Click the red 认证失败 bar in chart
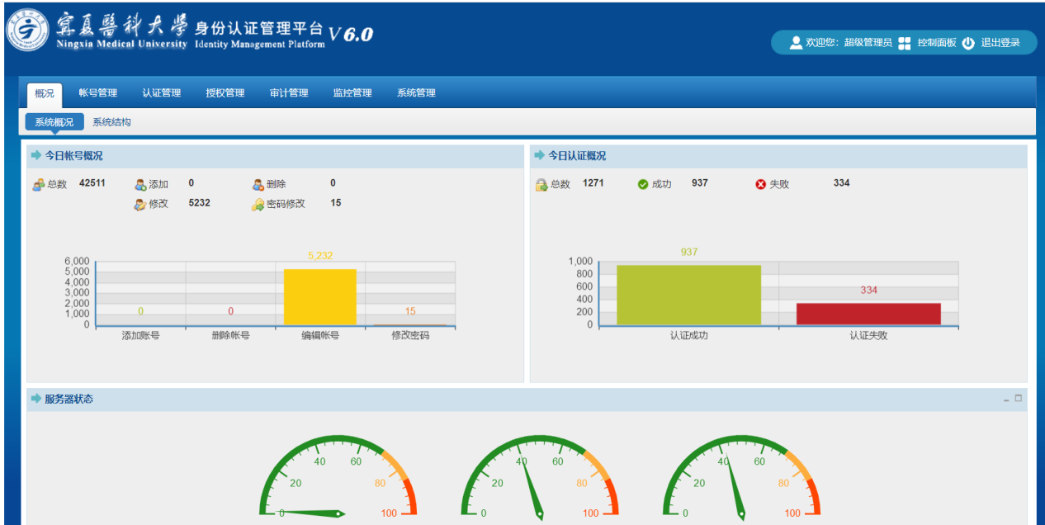Image resolution: width=1045 pixels, height=525 pixels. (868, 314)
